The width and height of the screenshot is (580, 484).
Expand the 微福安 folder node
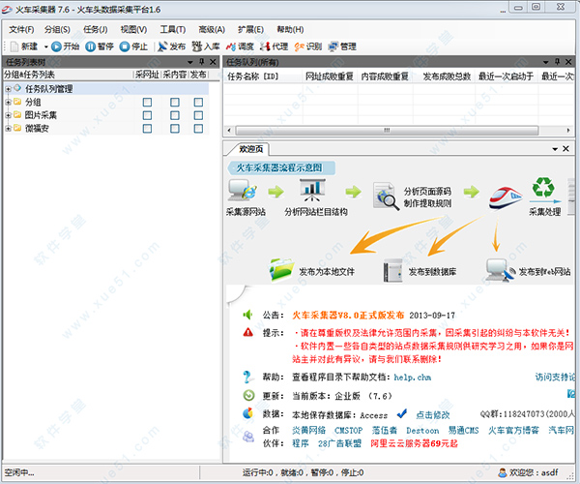8,128
